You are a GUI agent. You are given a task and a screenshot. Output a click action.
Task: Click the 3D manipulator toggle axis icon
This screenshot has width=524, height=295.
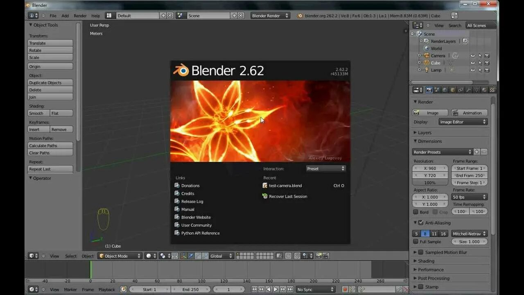point(184,256)
